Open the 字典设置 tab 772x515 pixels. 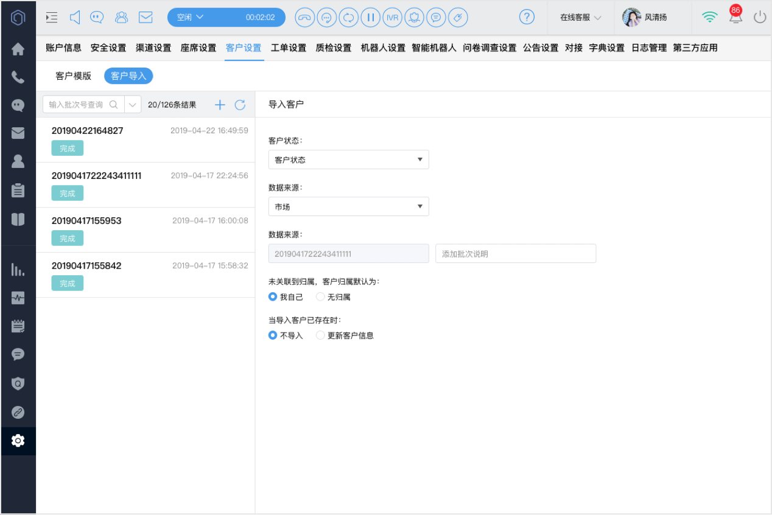pyautogui.click(x=607, y=47)
